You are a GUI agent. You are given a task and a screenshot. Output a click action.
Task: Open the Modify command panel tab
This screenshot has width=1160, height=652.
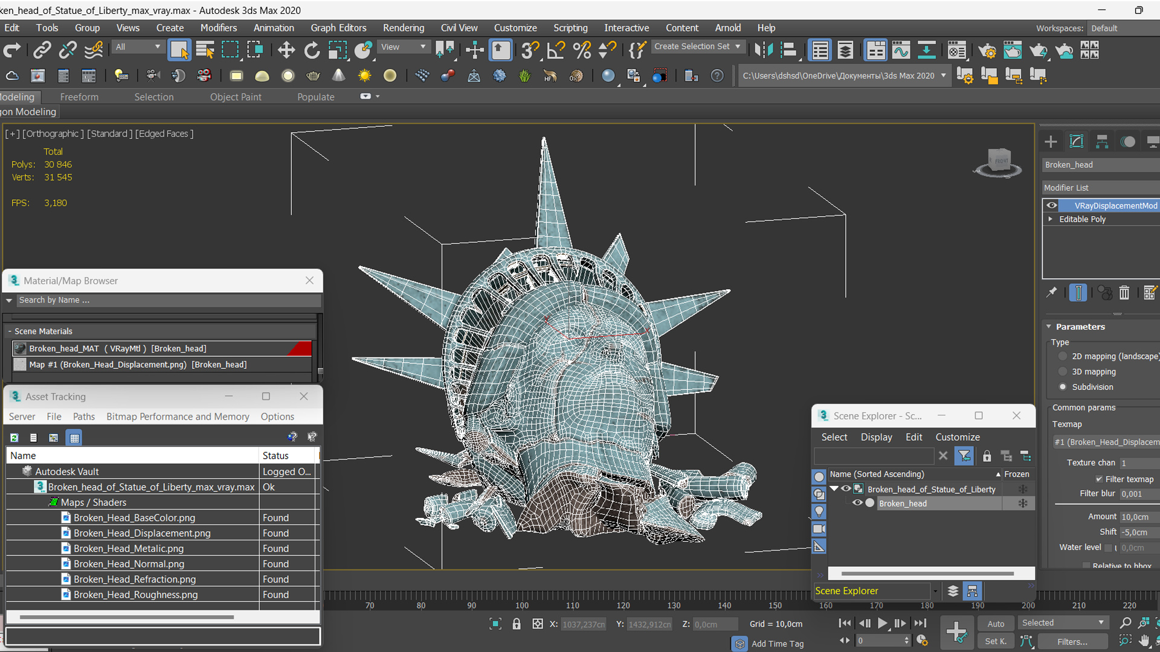pos(1077,141)
